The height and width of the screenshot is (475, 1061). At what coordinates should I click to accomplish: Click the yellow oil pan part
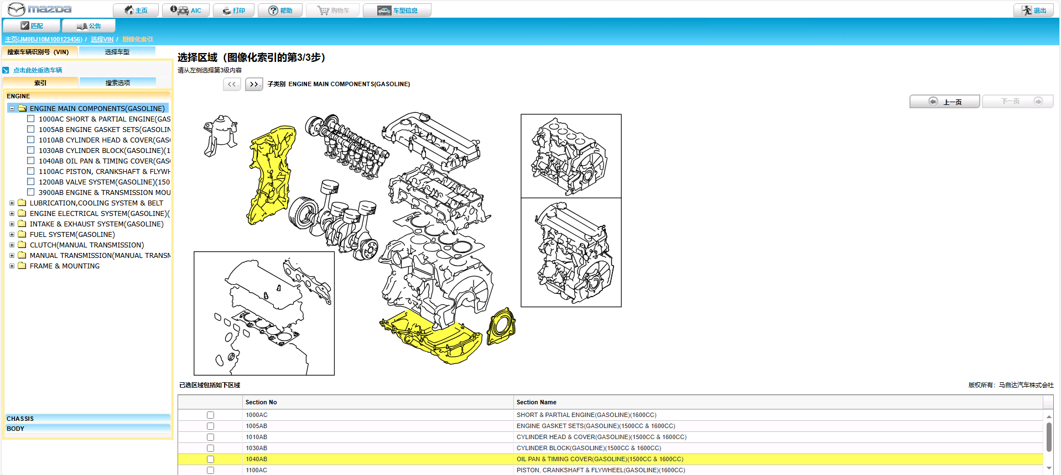[430, 337]
